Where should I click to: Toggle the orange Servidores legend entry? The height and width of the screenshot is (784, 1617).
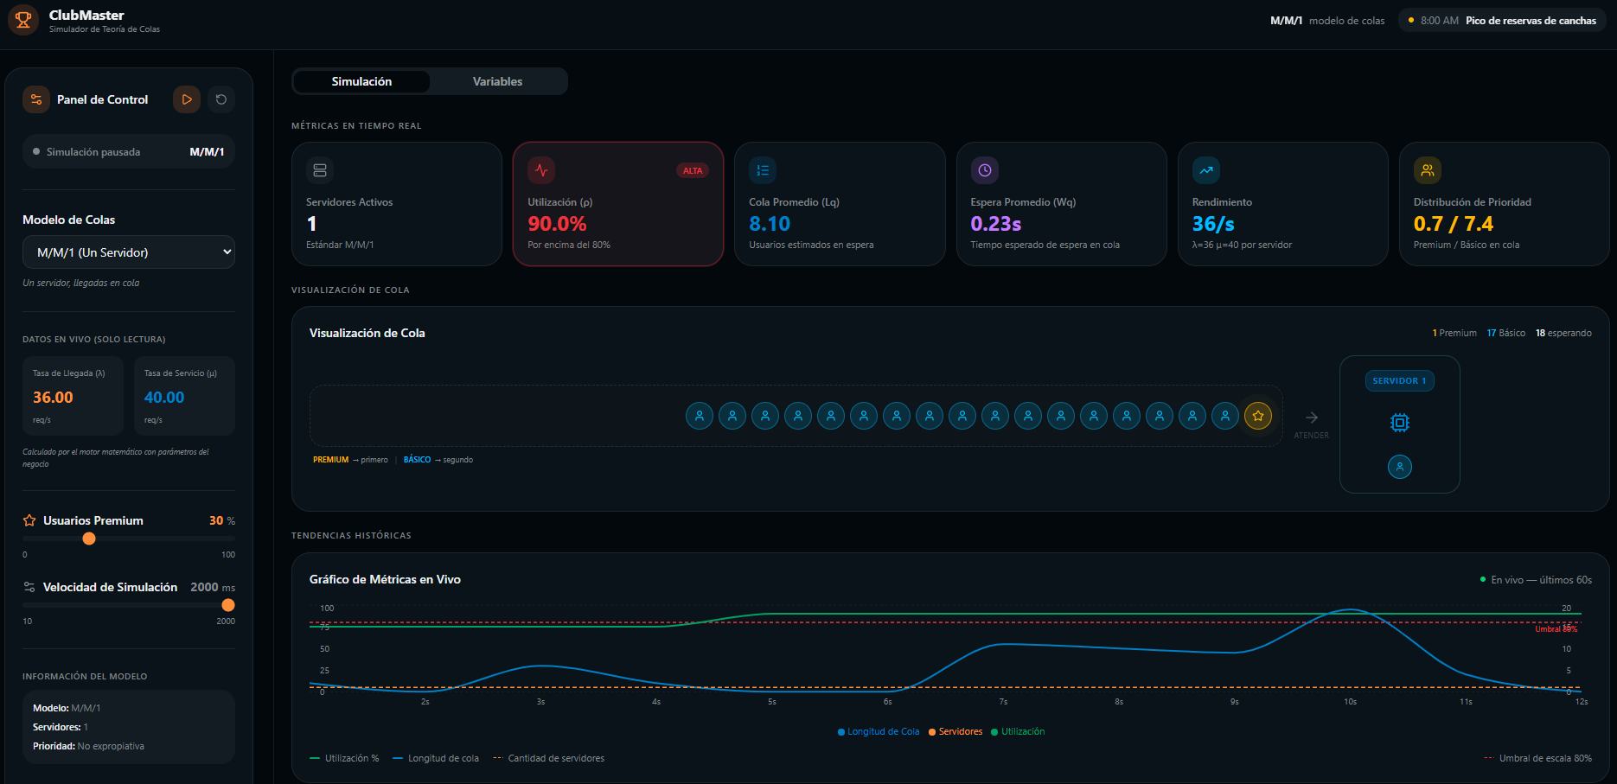[x=955, y=731]
